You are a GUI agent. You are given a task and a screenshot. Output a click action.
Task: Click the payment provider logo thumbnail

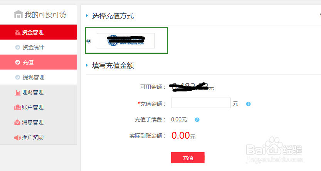pos(126,41)
